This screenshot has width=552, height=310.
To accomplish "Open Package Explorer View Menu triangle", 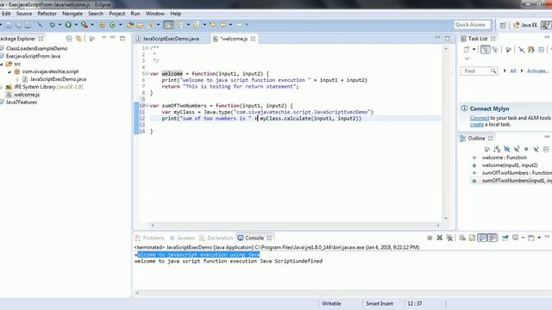I will (x=103, y=38).
